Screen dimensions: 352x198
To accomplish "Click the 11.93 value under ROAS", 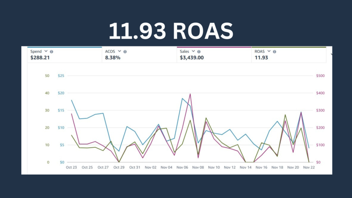I will tap(261, 58).
